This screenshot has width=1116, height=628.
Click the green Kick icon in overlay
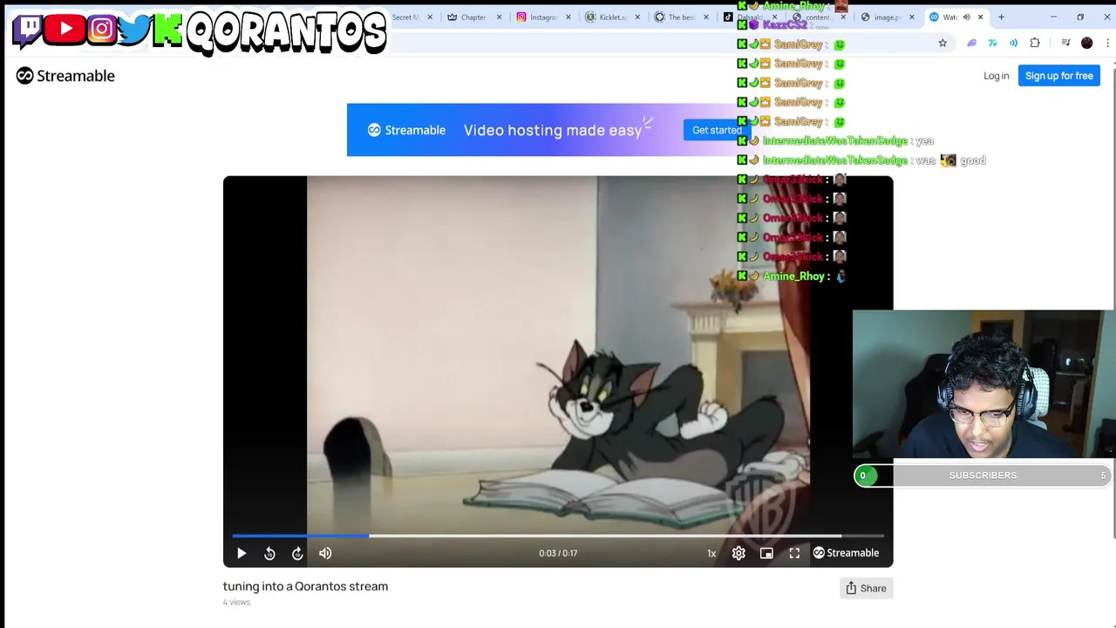tap(167, 30)
